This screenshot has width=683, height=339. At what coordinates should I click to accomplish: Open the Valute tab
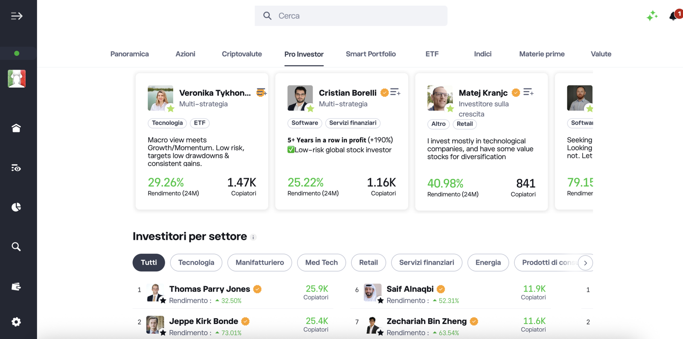(601, 54)
